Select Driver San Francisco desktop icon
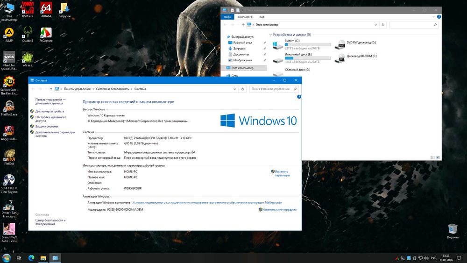This screenshot has width=467, height=263. [x=9, y=208]
